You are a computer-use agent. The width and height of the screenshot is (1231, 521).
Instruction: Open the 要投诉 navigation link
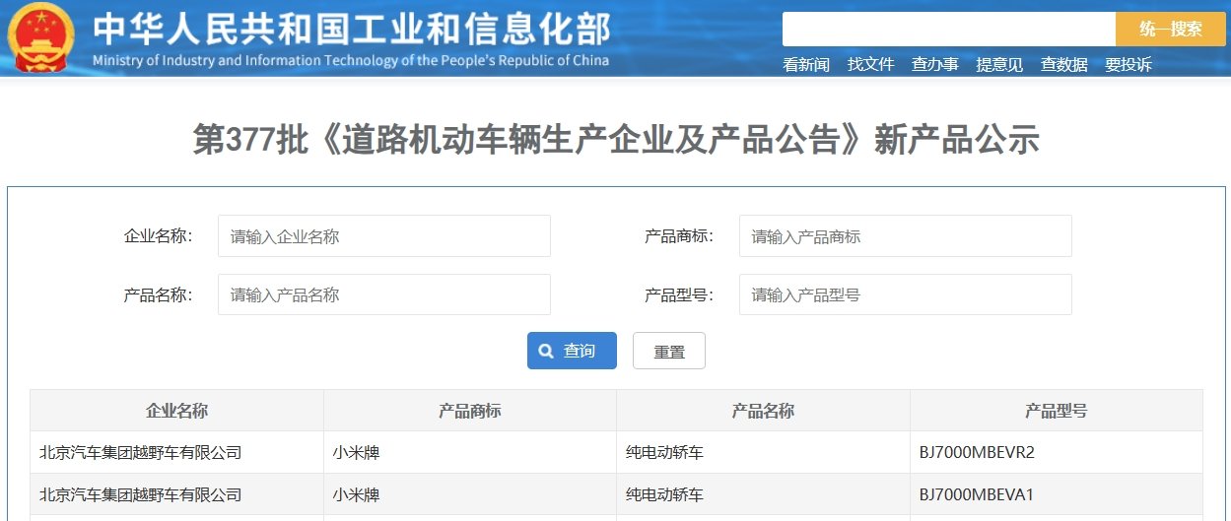pos(1128,65)
